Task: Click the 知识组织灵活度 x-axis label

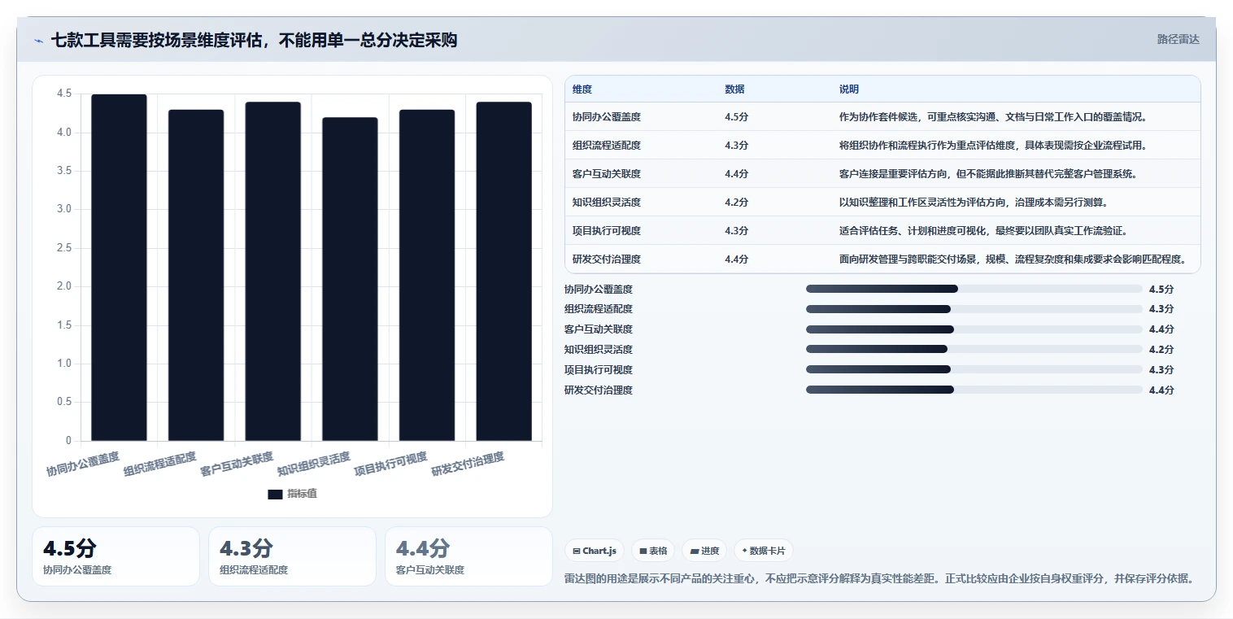Action: click(x=313, y=464)
